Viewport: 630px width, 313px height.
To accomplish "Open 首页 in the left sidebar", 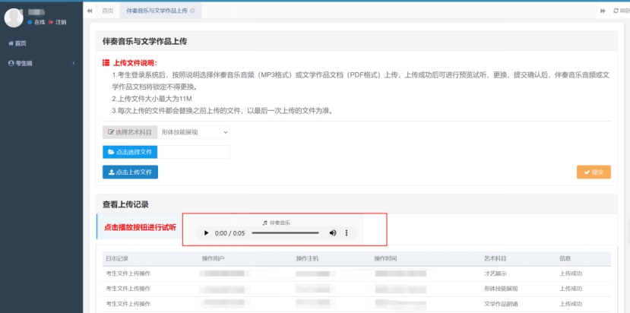I will click(x=21, y=43).
